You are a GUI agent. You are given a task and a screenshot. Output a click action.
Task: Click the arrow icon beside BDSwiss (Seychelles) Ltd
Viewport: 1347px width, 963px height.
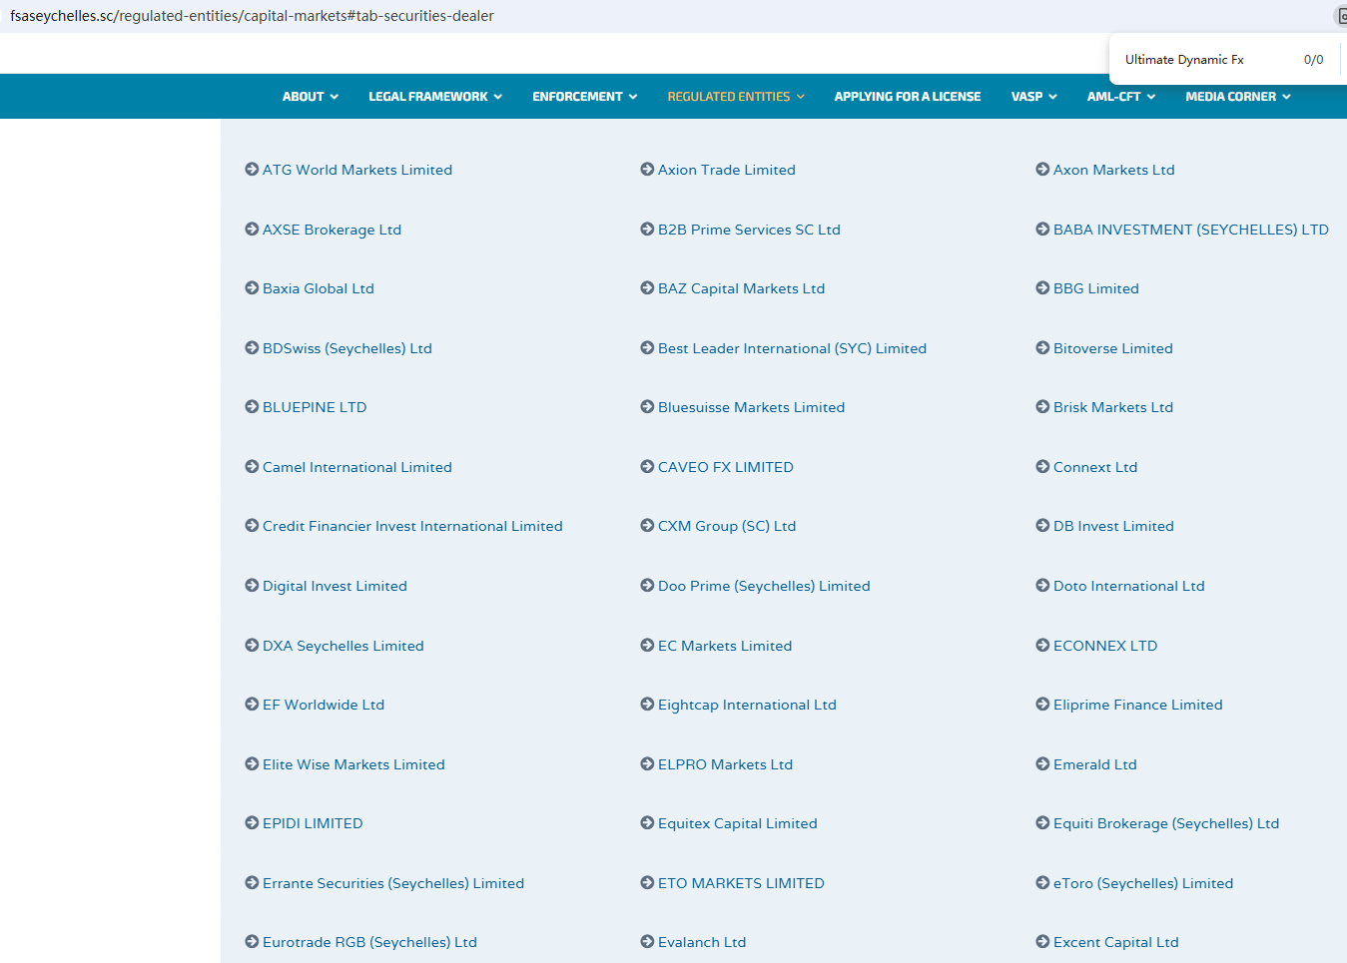(252, 348)
